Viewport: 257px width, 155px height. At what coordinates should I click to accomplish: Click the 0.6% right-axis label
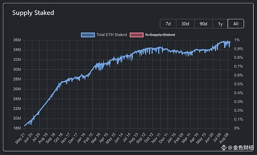(239, 75)
